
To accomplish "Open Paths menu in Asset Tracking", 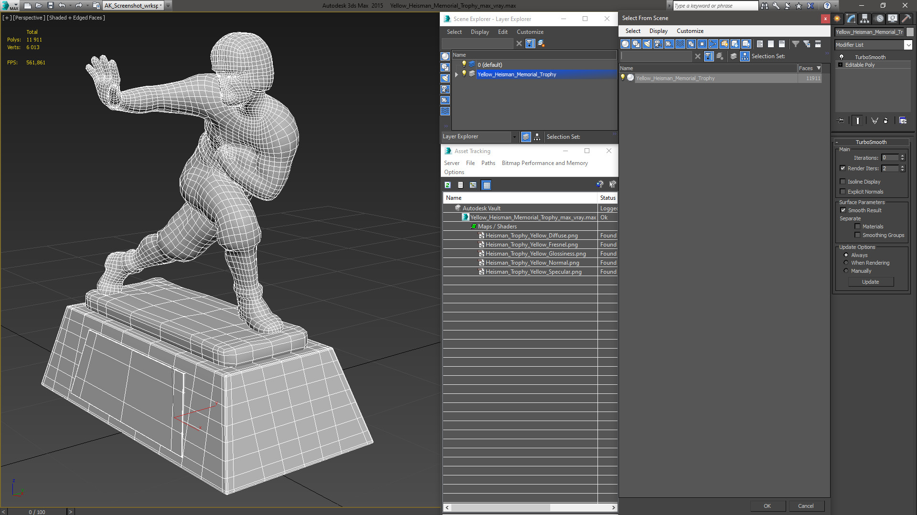I will [x=488, y=163].
